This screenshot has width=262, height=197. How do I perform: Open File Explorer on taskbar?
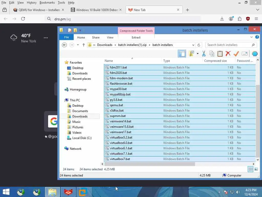[52, 192]
